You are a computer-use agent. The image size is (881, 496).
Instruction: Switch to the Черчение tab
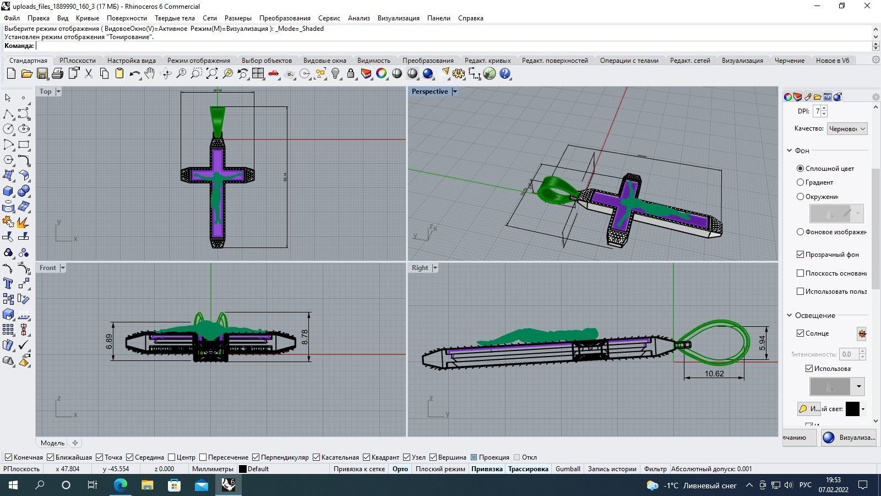click(x=790, y=61)
